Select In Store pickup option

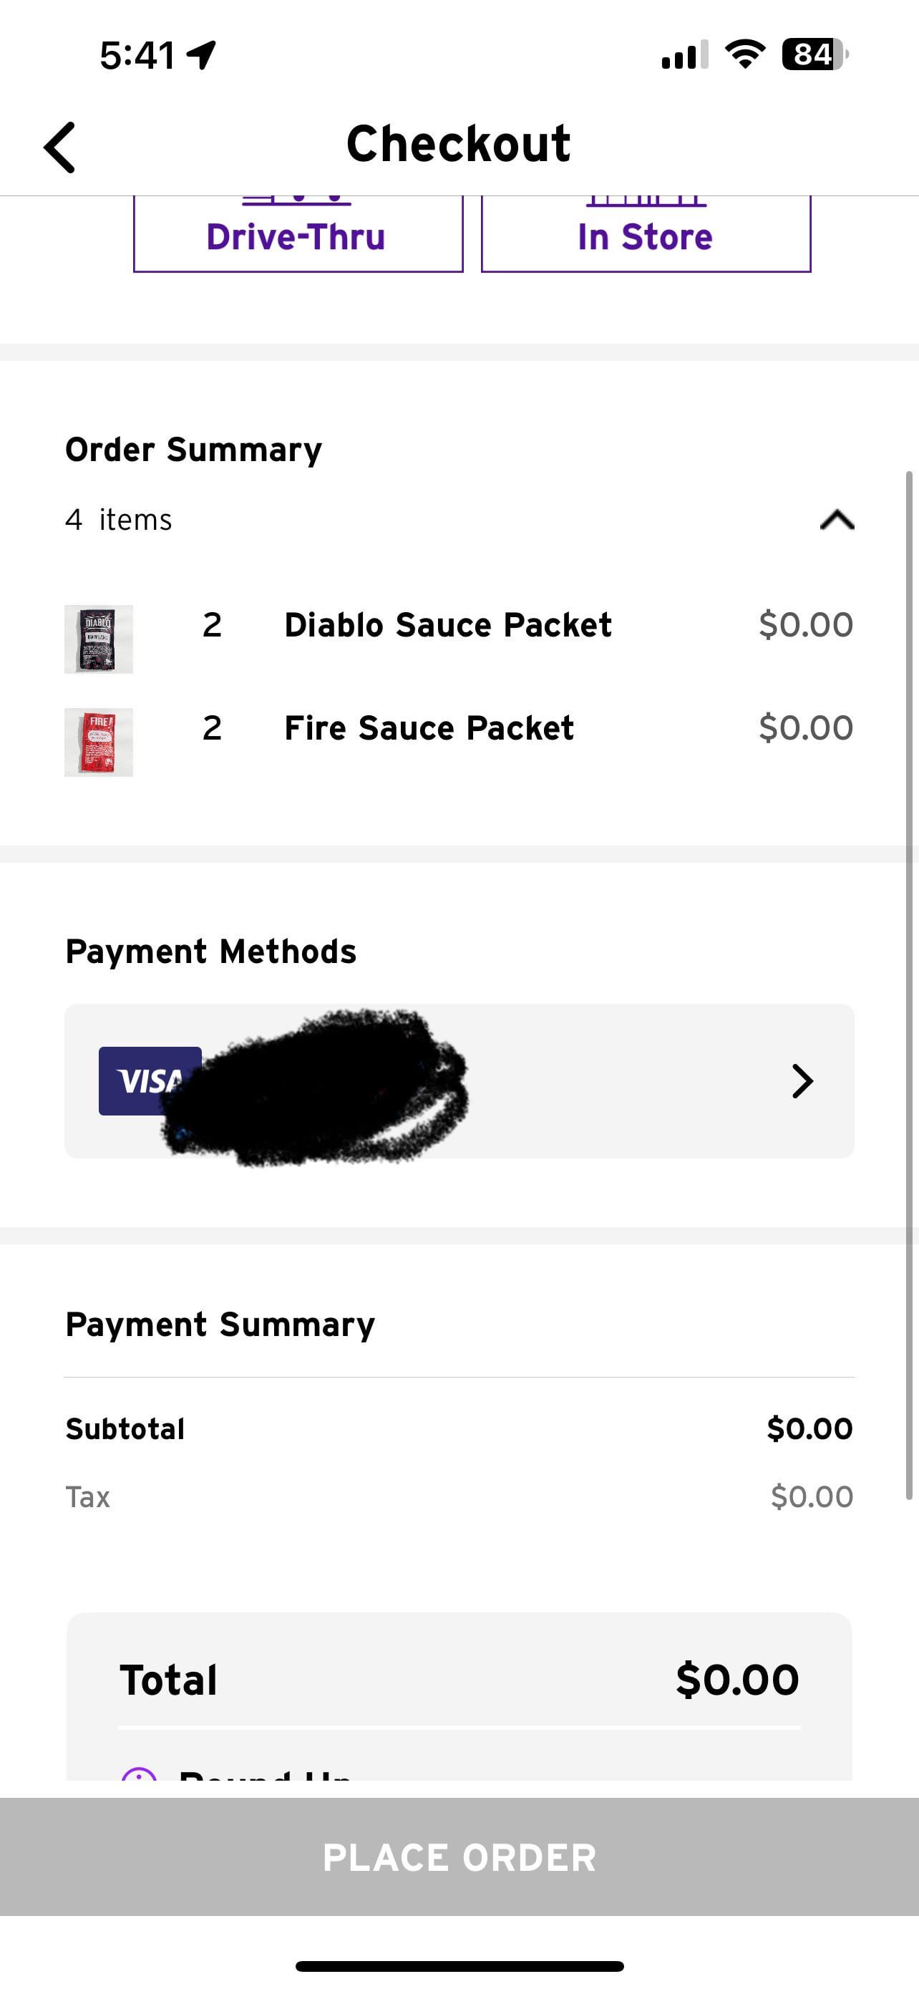pos(646,235)
